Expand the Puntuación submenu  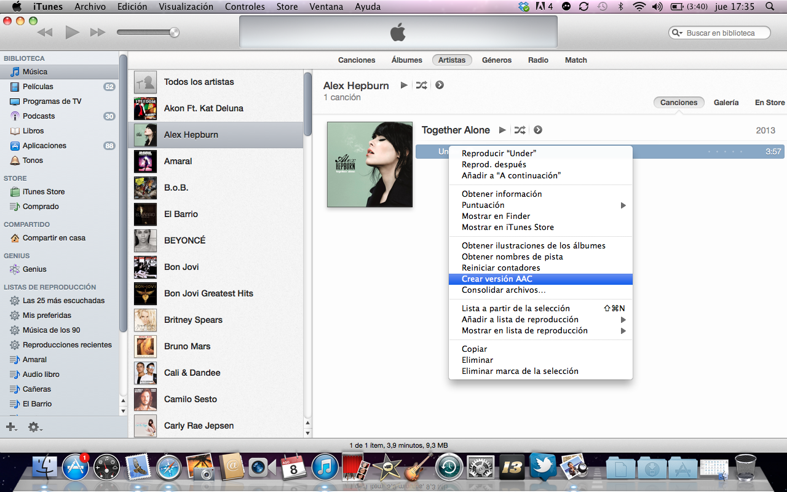pos(540,205)
